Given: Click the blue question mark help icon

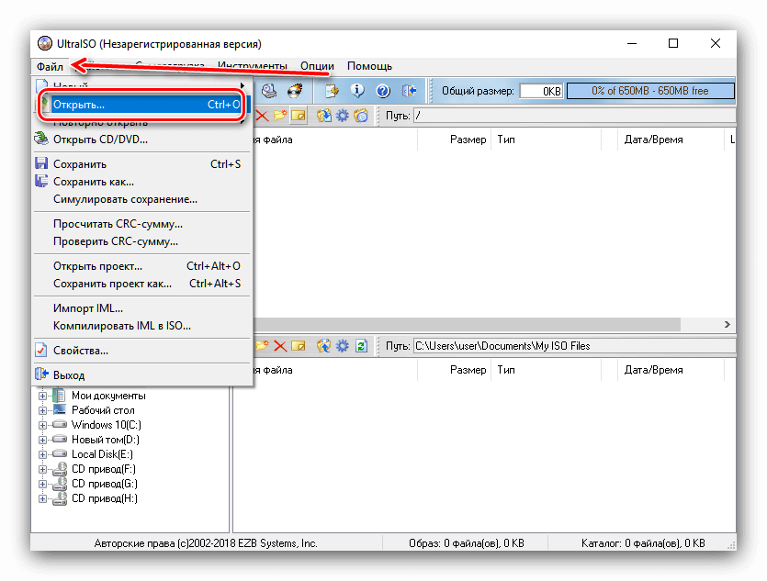Looking at the screenshot, I should click(382, 91).
